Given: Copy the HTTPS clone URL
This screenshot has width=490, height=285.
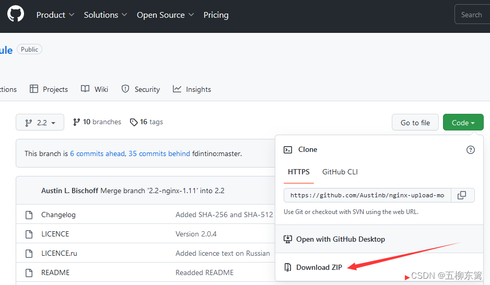Looking at the screenshot, I should (x=462, y=195).
